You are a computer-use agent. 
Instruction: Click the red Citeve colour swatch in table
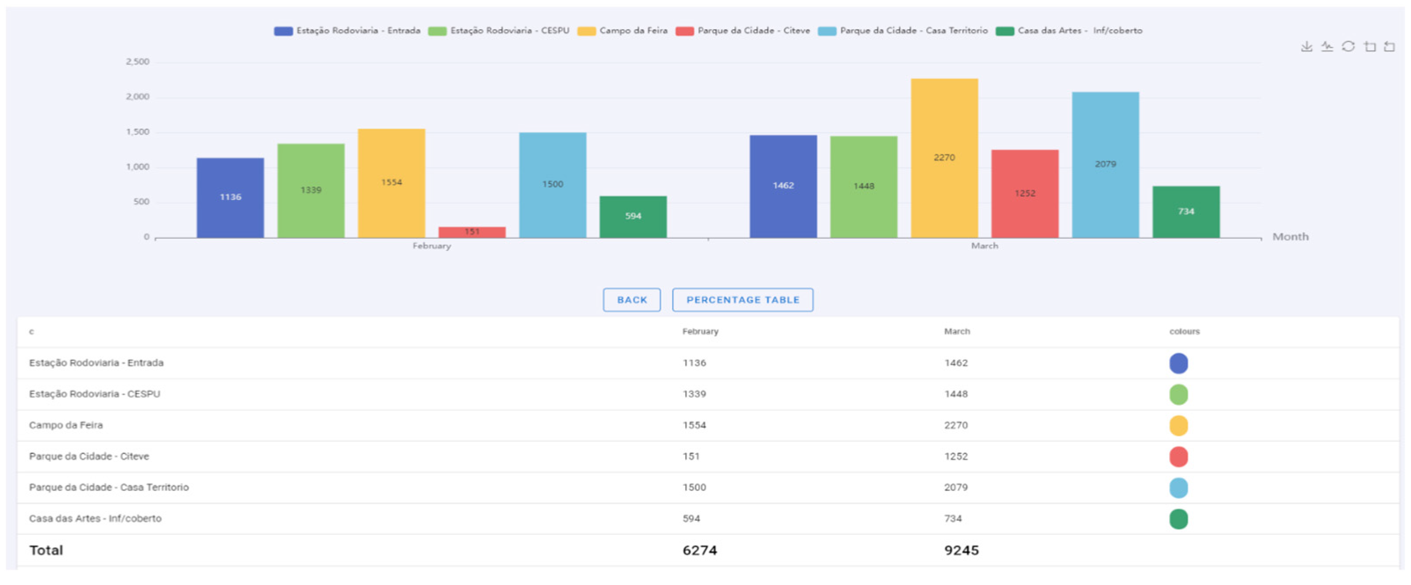click(x=1178, y=456)
